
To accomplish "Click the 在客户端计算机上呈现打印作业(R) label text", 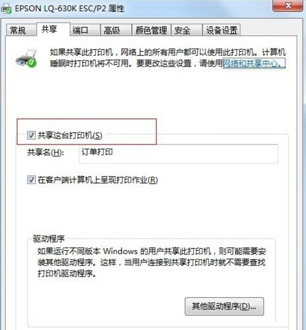I will (98, 180).
